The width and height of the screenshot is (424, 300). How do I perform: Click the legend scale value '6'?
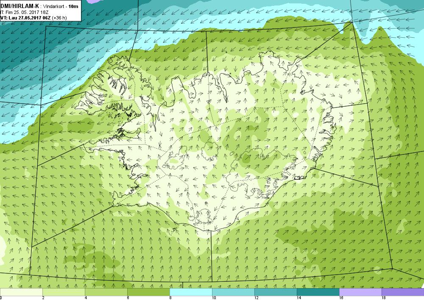pyautogui.click(x=128, y=298)
